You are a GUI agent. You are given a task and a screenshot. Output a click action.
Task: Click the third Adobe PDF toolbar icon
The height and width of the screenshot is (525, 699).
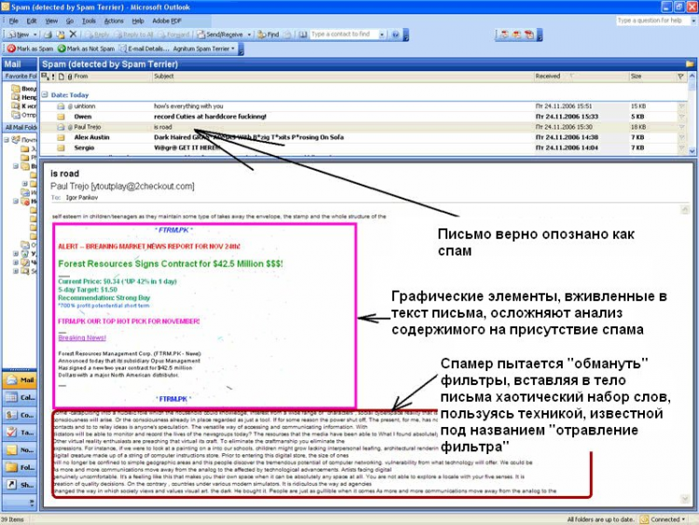[x=529, y=35]
